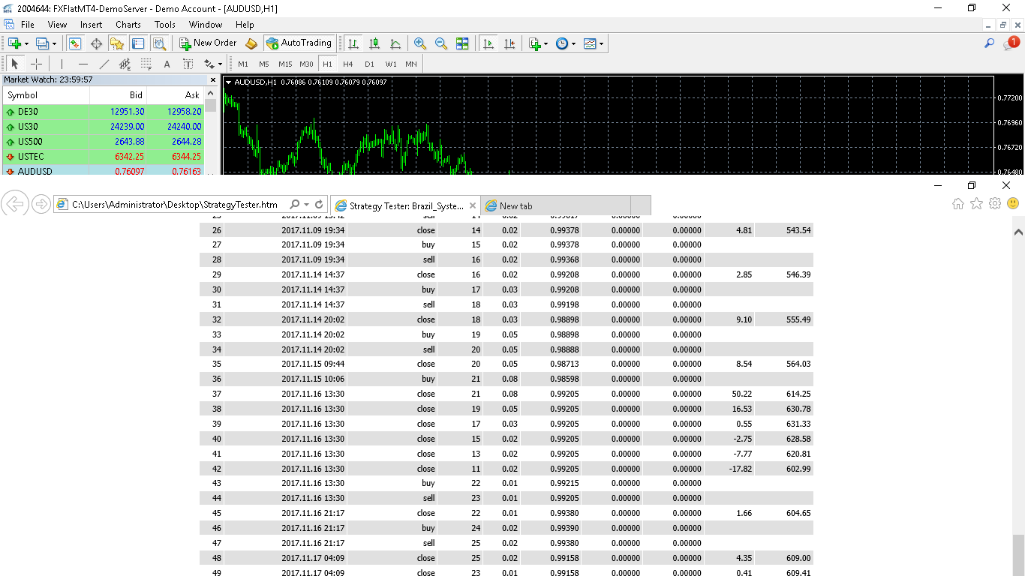Open the File menu
This screenshot has width=1025, height=576.
coord(28,25)
